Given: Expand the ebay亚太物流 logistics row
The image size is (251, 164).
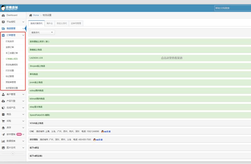Looking at the screenshot, I should point(140,107).
